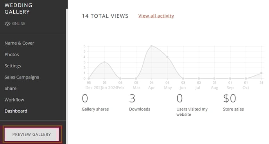Screen dimensions: 269x144
Task: Click the Preview Gallery button
Action: click(x=32, y=134)
